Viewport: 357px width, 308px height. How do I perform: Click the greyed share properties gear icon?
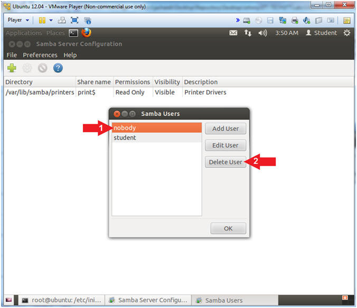tap(27, 68)
